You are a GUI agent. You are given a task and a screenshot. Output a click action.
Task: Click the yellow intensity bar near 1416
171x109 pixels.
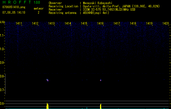[101, 106]
